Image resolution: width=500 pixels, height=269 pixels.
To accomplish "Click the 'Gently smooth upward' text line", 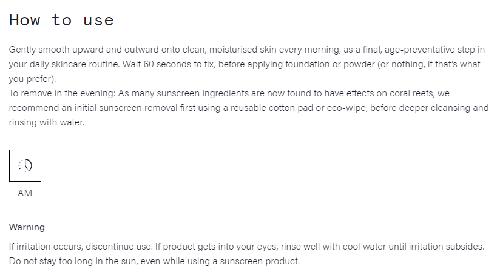I will pyautogui.click(x=247, y=50).
